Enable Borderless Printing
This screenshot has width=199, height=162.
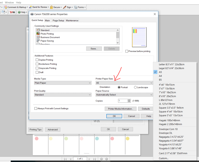37,64
